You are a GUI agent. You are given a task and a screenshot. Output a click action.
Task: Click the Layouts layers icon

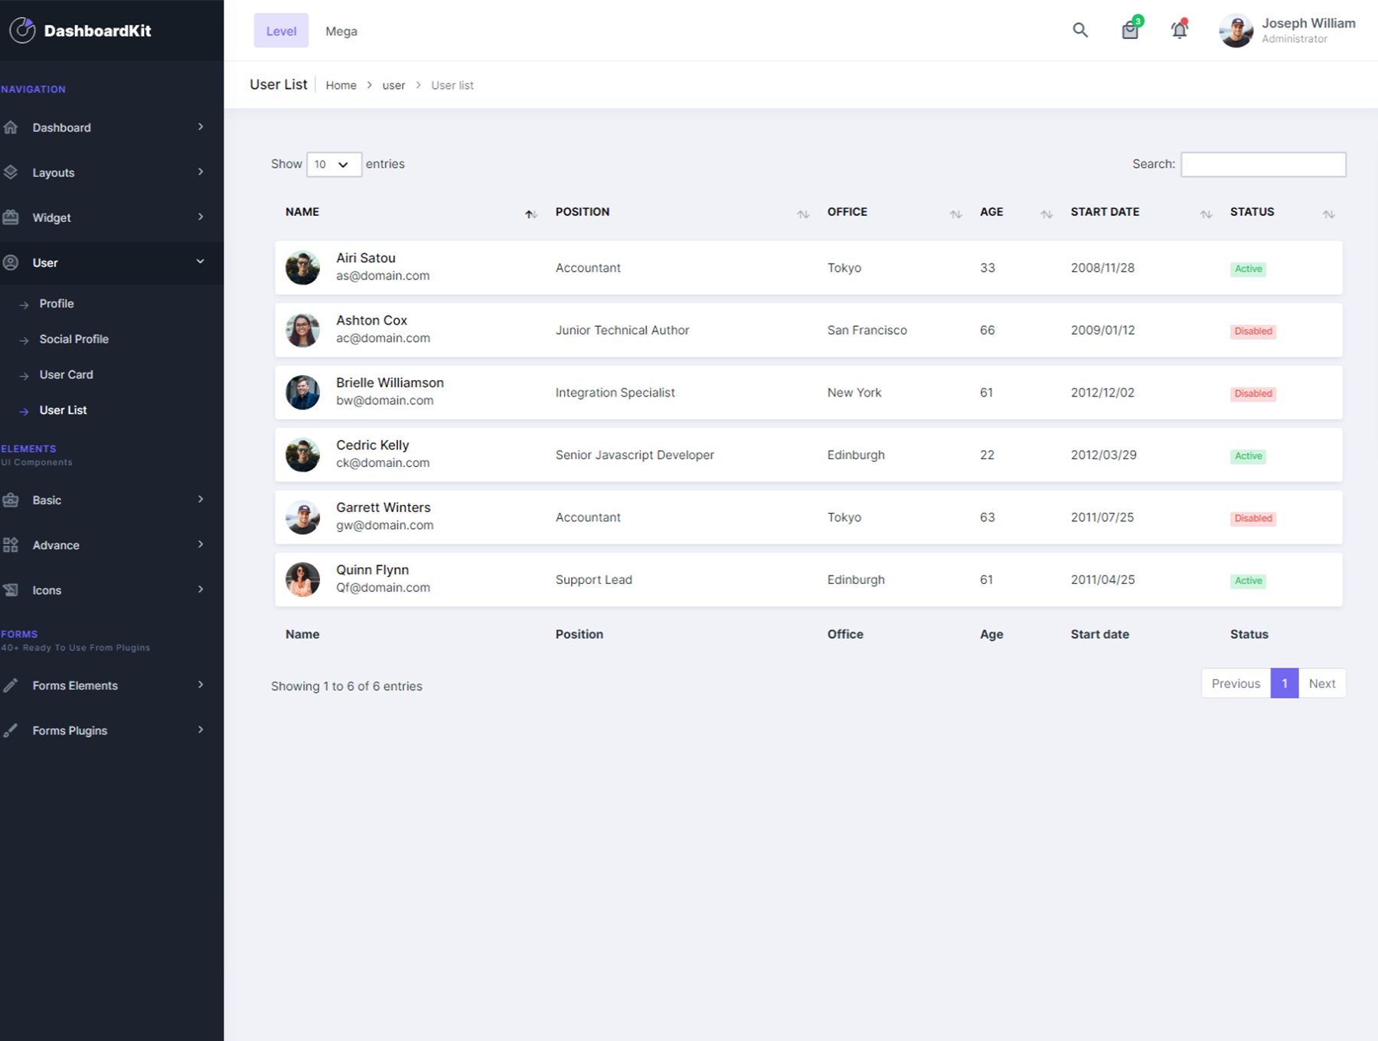pos(11,172)
